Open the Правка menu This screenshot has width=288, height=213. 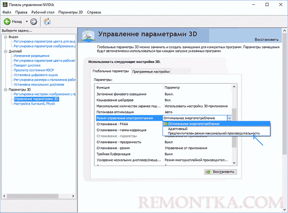[21, 12]
